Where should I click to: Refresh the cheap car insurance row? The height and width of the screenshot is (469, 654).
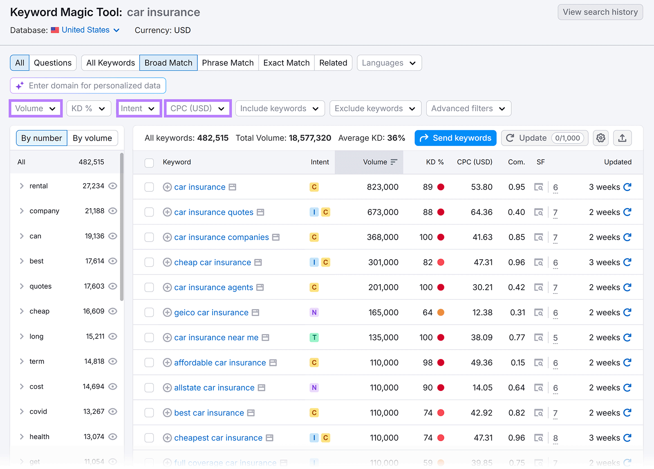tap(627, 262)
